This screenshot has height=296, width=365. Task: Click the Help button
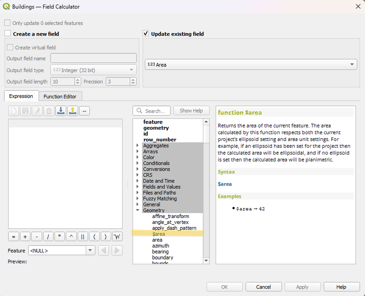pyautogui.click(x=341, y=287)
